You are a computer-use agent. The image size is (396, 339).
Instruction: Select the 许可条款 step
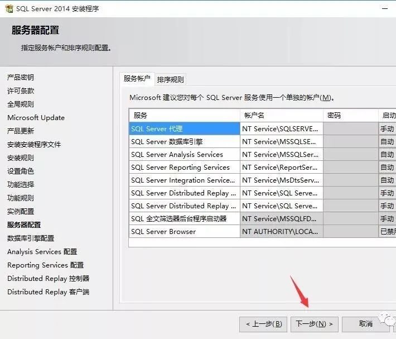click(x=21, y=91)
